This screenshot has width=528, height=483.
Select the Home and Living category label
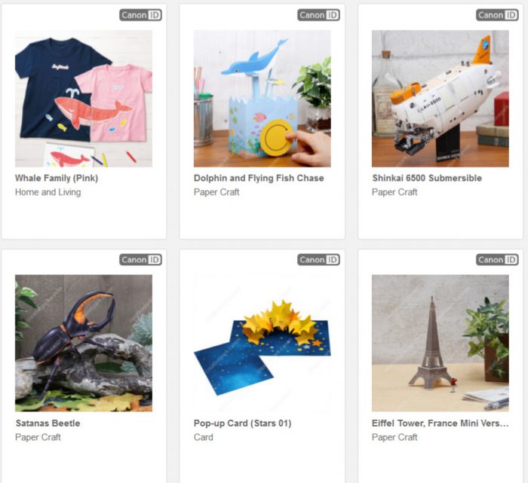[x=48, y=192]
